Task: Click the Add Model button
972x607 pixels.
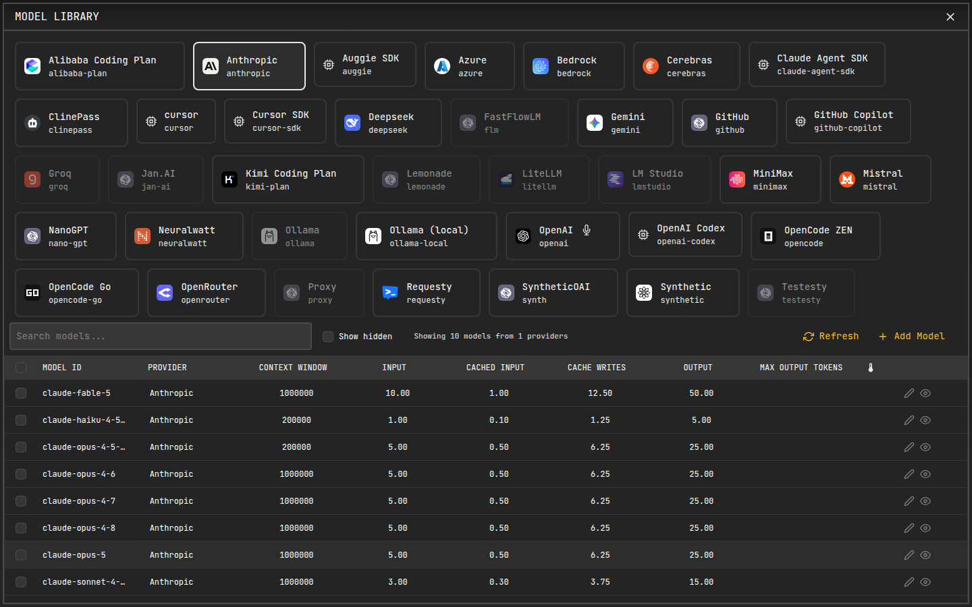Action: (x=912, y=337)
